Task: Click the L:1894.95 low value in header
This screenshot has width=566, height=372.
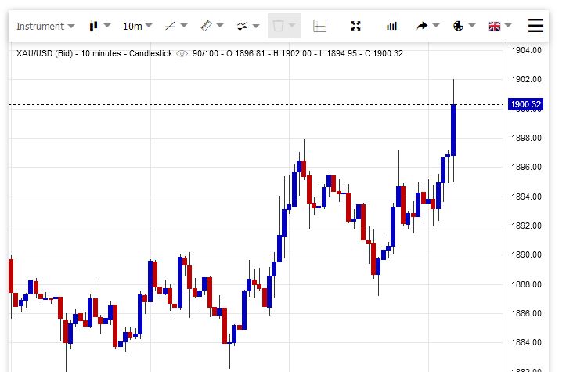Action: [x=338, y=53]
